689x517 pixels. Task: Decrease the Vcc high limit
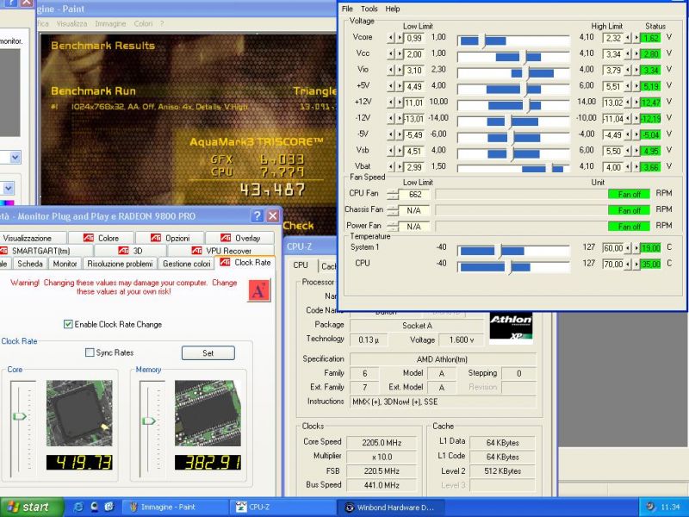point(628,54)
